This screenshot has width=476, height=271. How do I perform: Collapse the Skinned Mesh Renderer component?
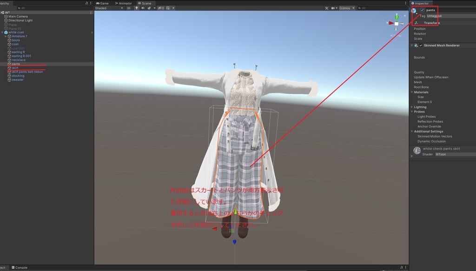(x=412, y=46)
